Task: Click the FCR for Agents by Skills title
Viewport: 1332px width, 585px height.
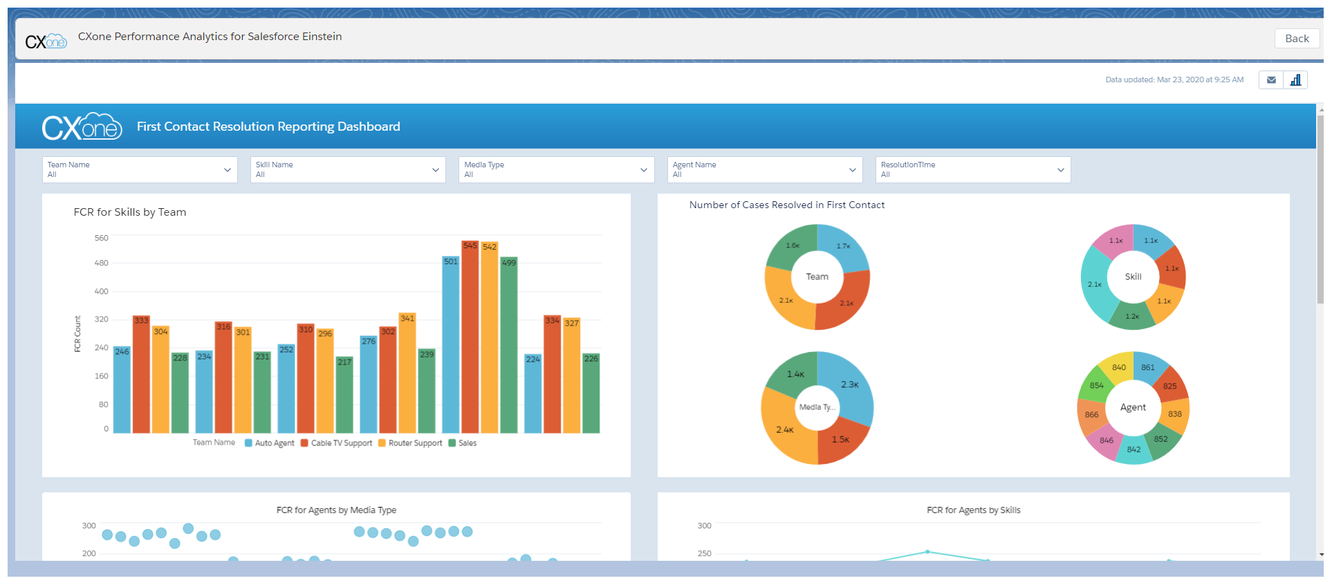Action: coord(973,510)
